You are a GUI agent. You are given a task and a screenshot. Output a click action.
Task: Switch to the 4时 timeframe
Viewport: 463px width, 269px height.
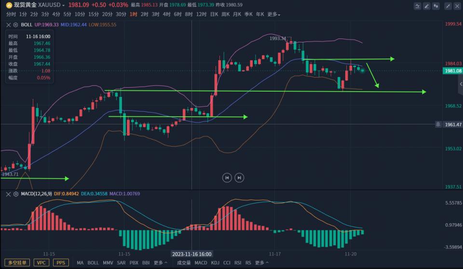(166, 14)
